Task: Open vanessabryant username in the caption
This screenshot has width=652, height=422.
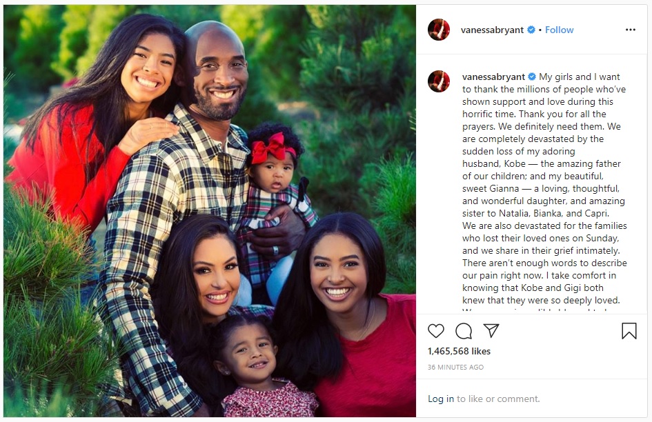Action: click(x=493, y=77)
